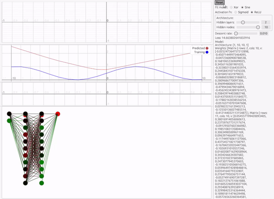Click the Hidden layers slider handle
Image resolution: width=274 pixels, height=199 pixels.
click(243, 22)
